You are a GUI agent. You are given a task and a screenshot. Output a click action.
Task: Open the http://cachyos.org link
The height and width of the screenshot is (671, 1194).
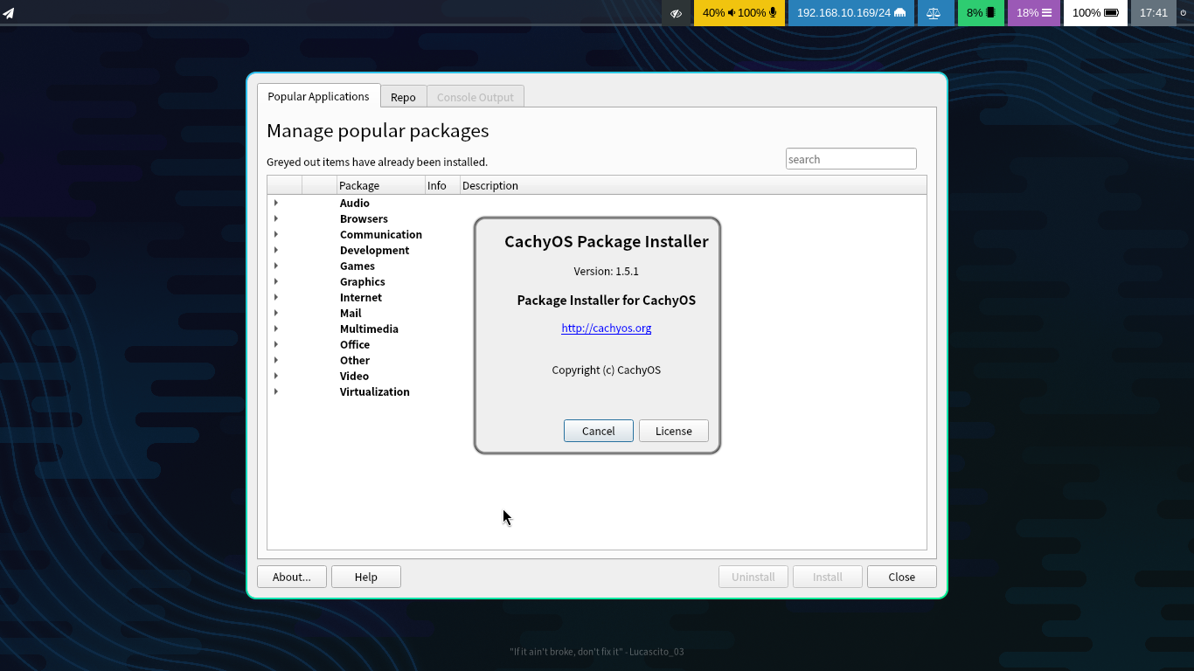tap(607, 328)
